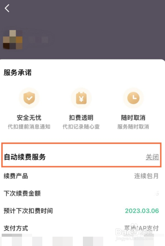Tap 连续包月 product value
This screenshot has width=165, height=246.
point(146,176)
